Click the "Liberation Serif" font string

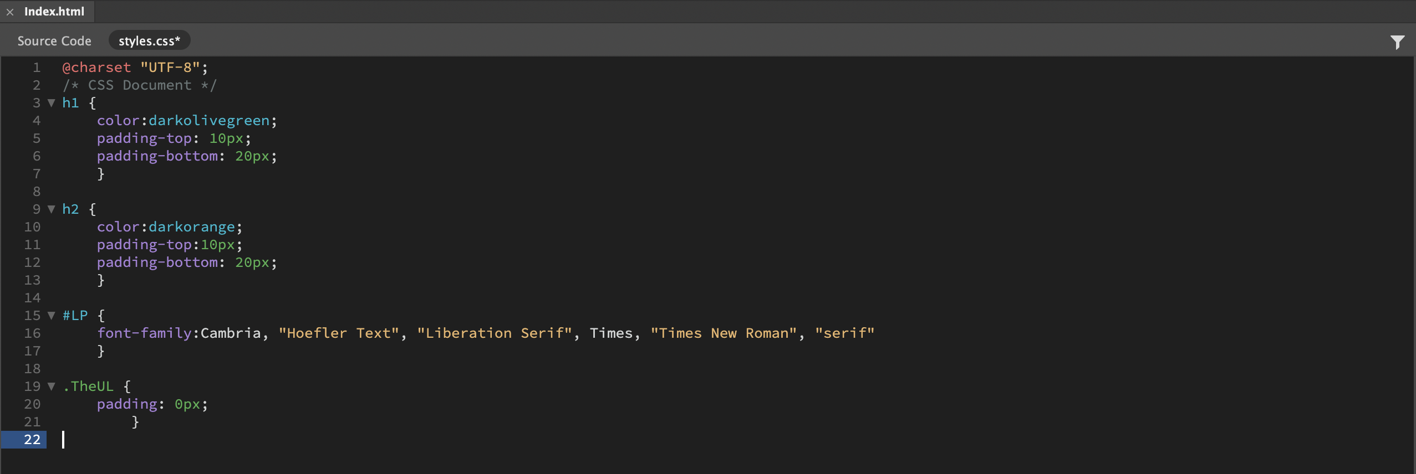(x=494, y=333)
